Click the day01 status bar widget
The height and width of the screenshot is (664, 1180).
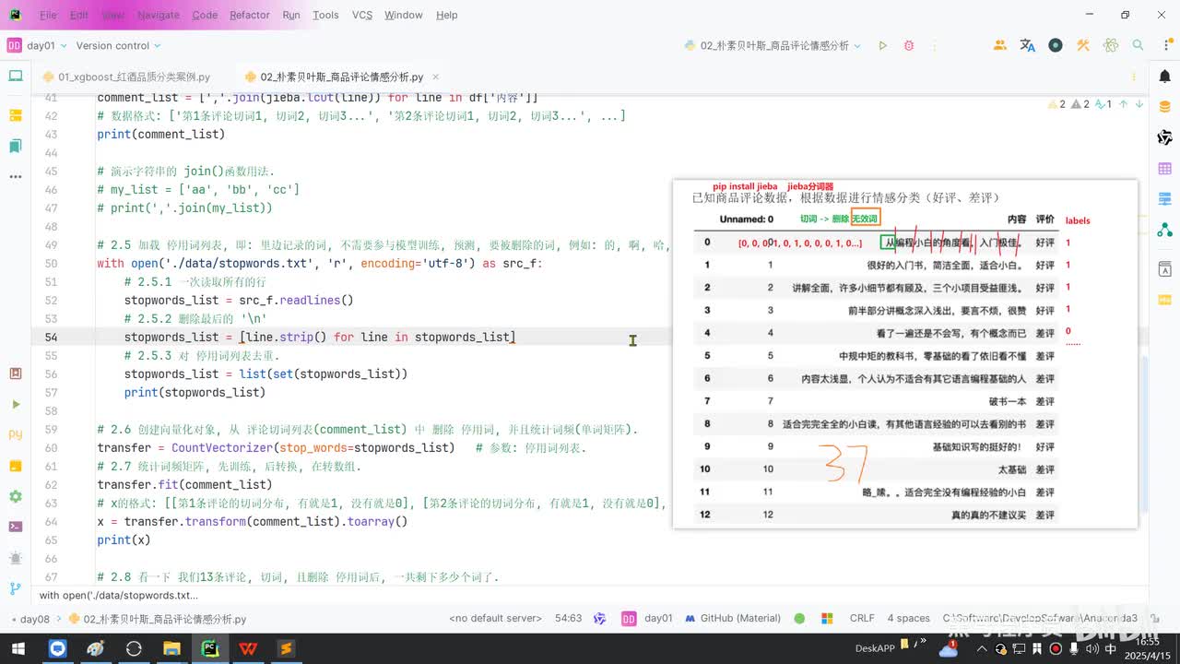649,618
